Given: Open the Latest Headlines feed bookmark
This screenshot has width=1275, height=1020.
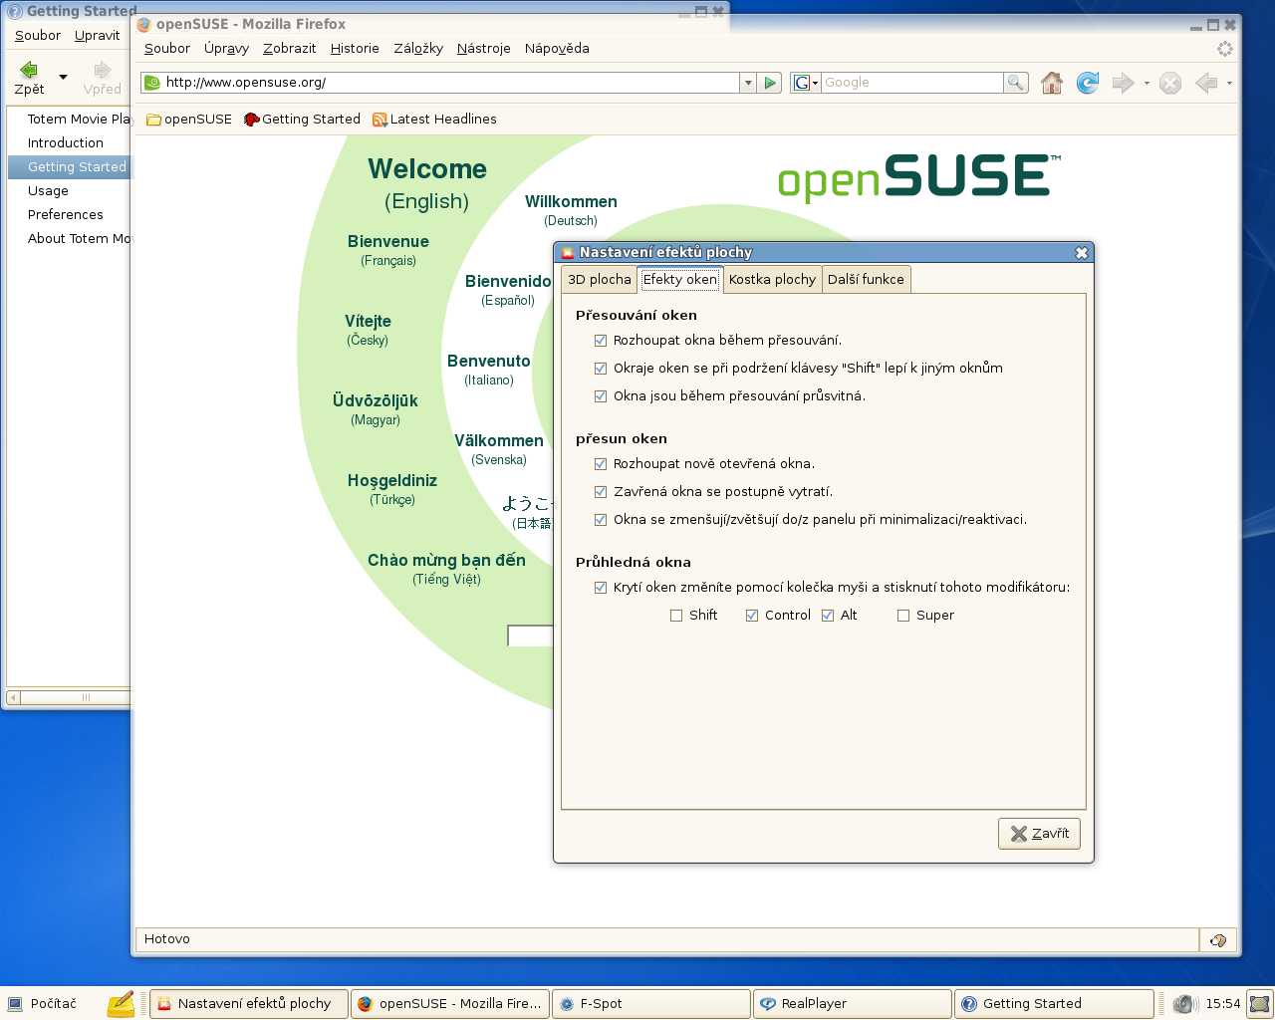Looking at the screenshot, I should point(434,119).
